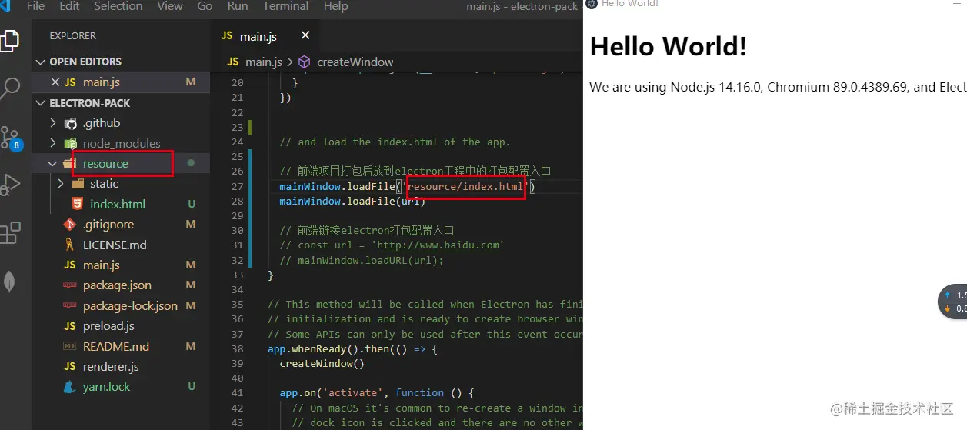967x430 pixels.
Task: Click the network speed floating widget
Action: (x=953, y=302)
